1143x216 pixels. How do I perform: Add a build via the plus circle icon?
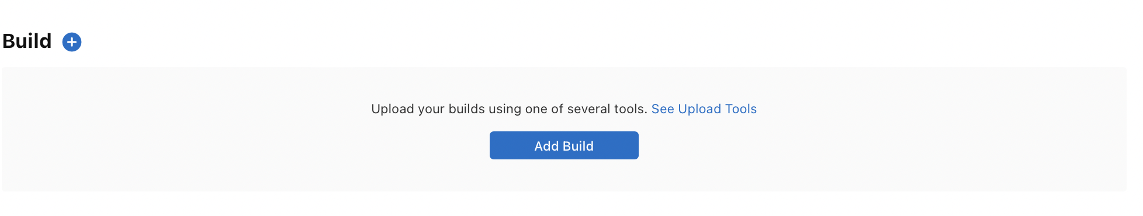72,42
